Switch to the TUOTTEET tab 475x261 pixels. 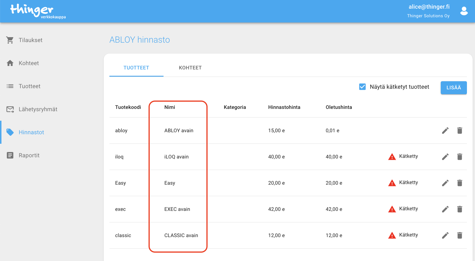coord(136,68)
